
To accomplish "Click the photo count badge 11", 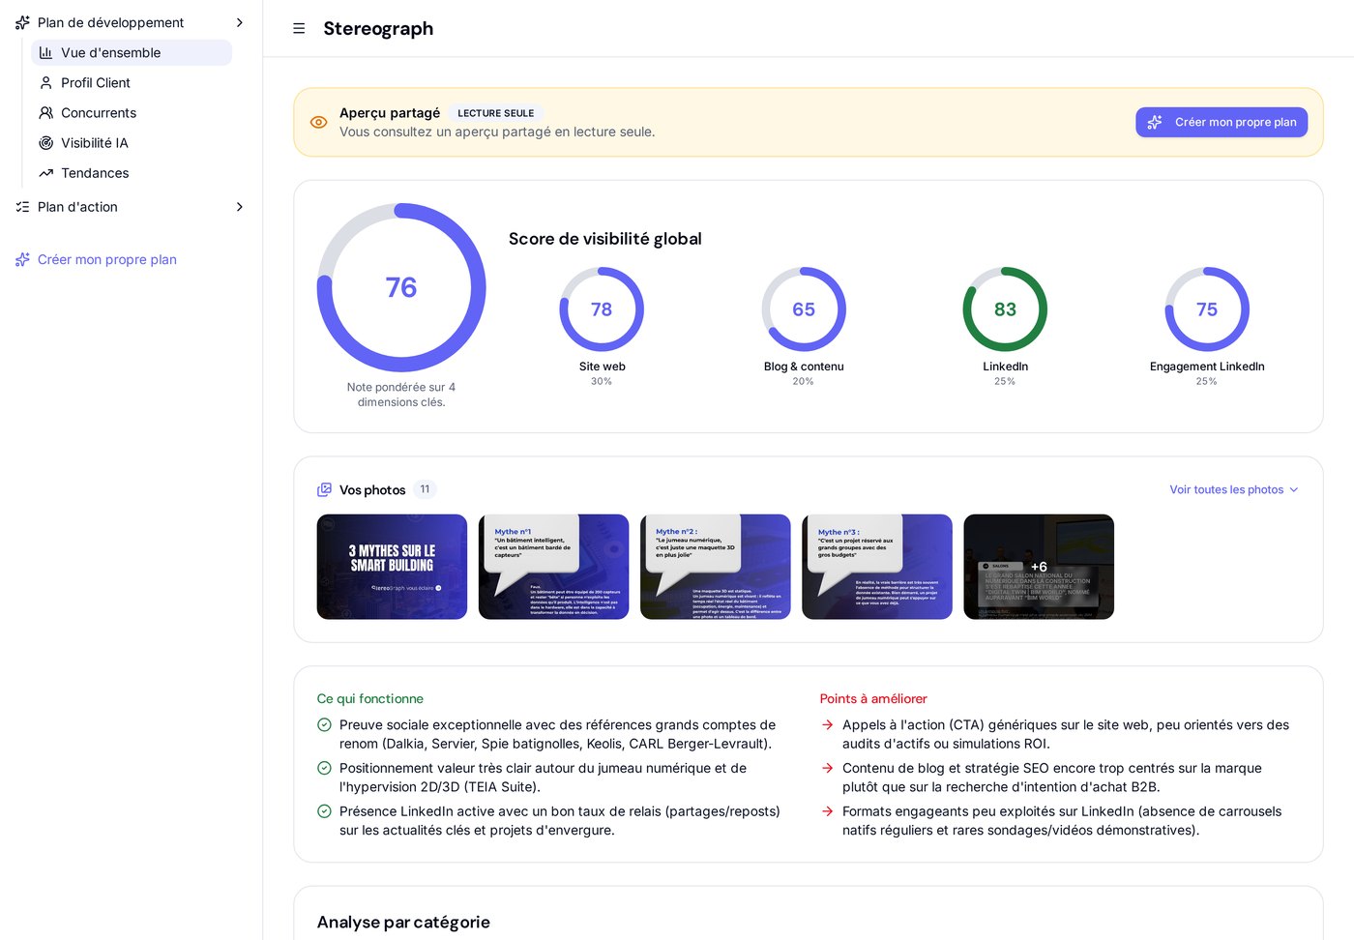I will click(425, 489).
